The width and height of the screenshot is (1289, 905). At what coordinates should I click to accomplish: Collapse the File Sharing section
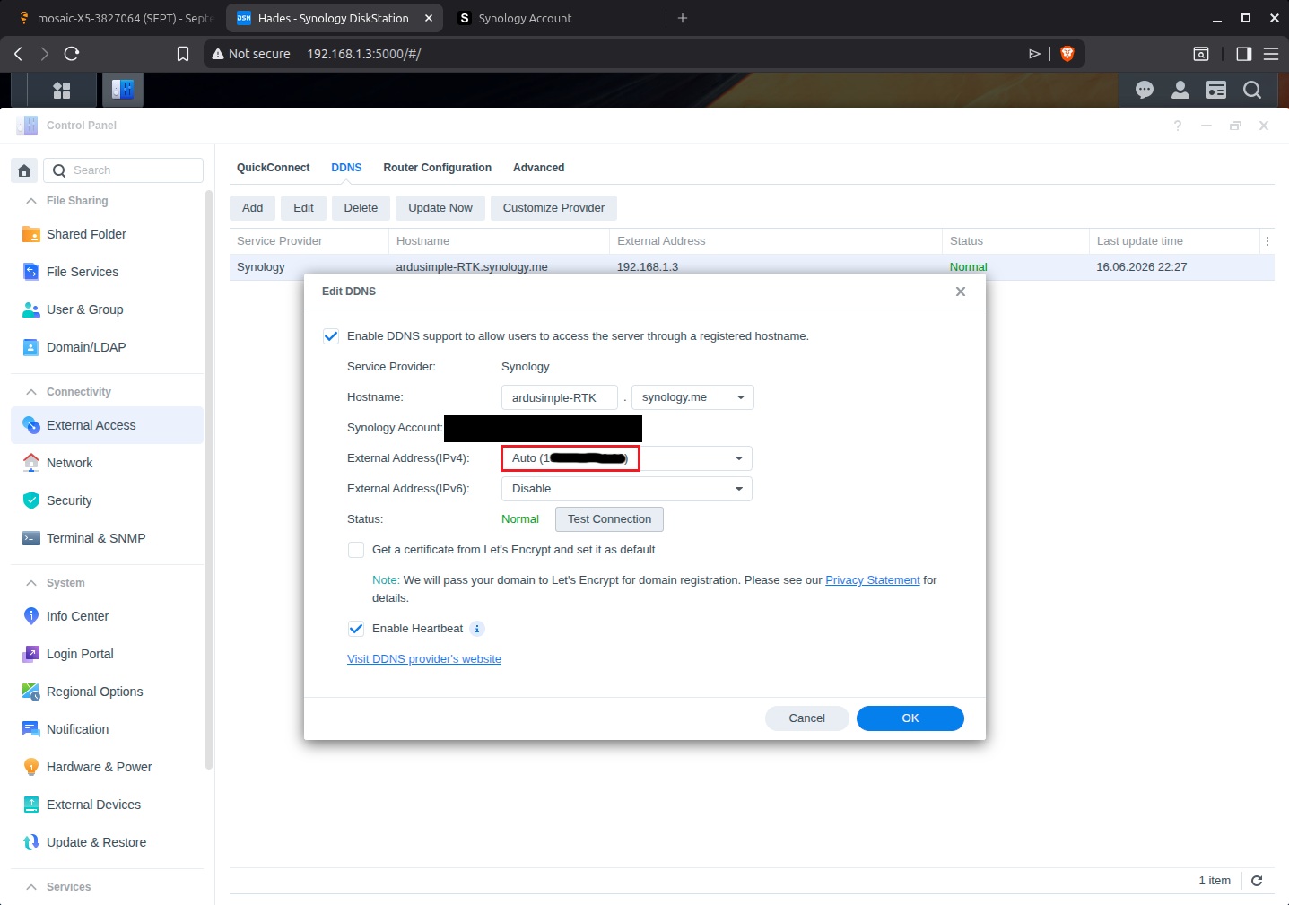(31, 201)
